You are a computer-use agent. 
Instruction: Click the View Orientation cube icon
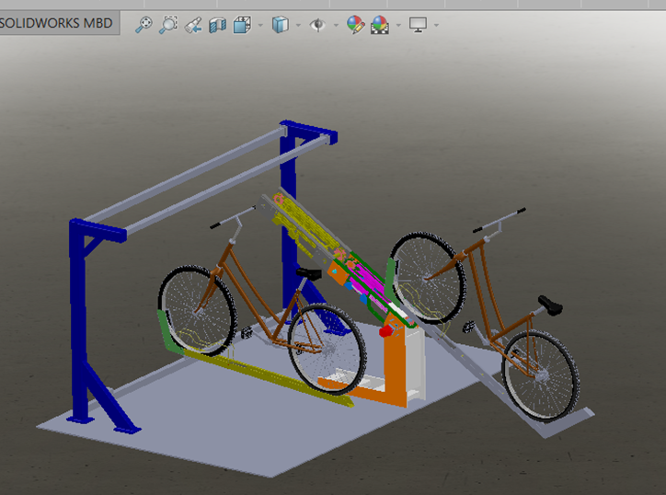243,25
